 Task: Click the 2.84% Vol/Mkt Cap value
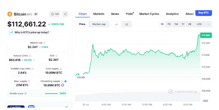22,73
